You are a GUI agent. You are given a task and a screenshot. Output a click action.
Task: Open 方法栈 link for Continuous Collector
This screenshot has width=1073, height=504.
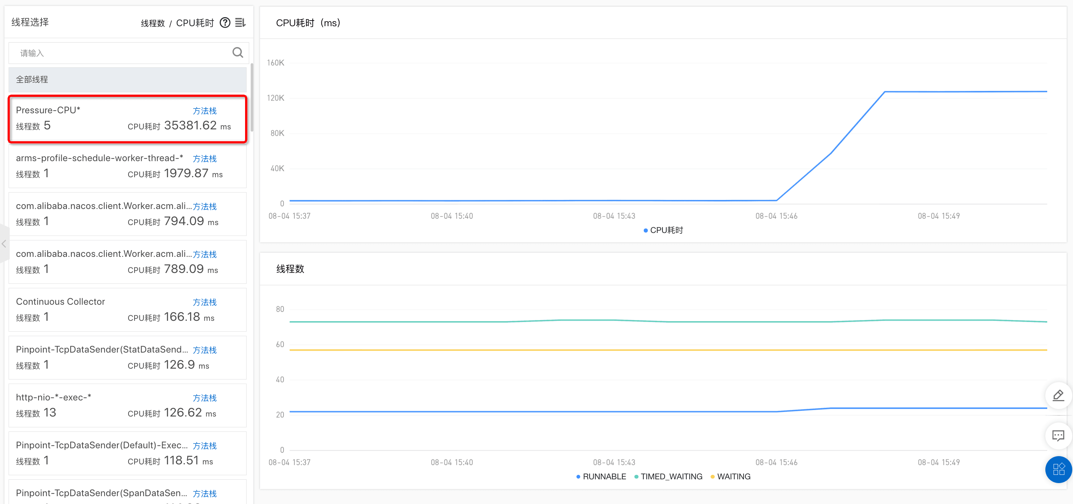pos(204,302)
